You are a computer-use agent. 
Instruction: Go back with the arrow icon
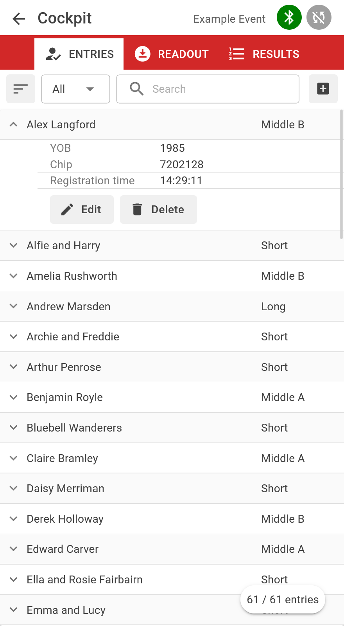[x=19, y=18]
